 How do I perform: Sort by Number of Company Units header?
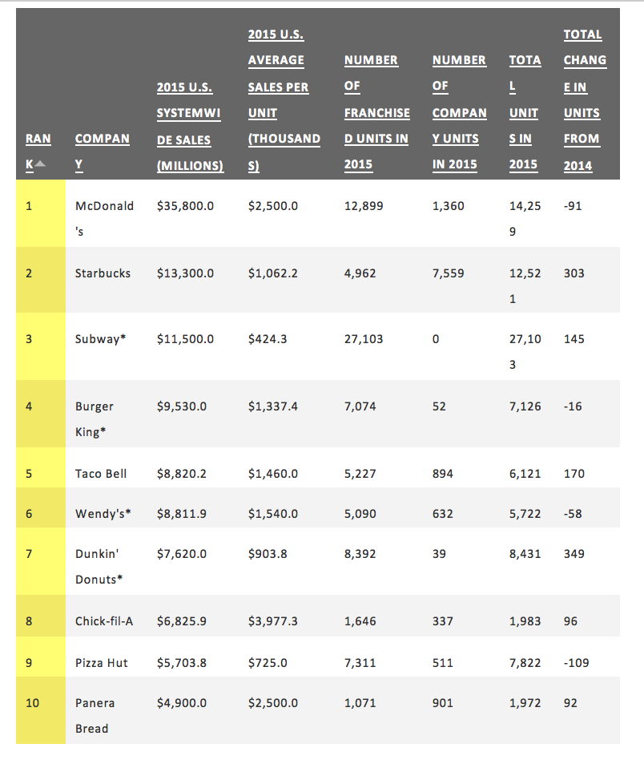click(459, 112)
